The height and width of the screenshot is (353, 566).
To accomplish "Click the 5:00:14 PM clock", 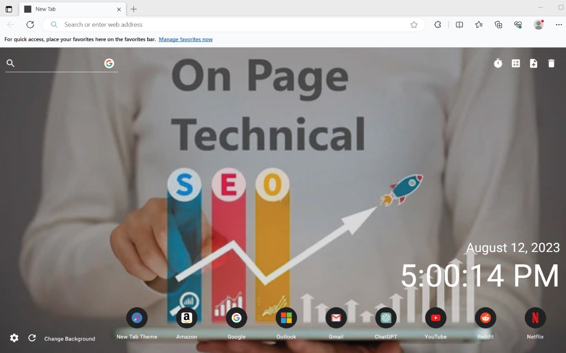I will coord(480,276).
